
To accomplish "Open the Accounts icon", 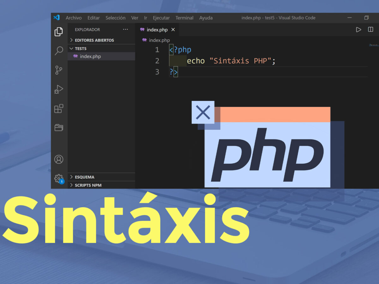I will pyautogui.click(x=59, y=159).
